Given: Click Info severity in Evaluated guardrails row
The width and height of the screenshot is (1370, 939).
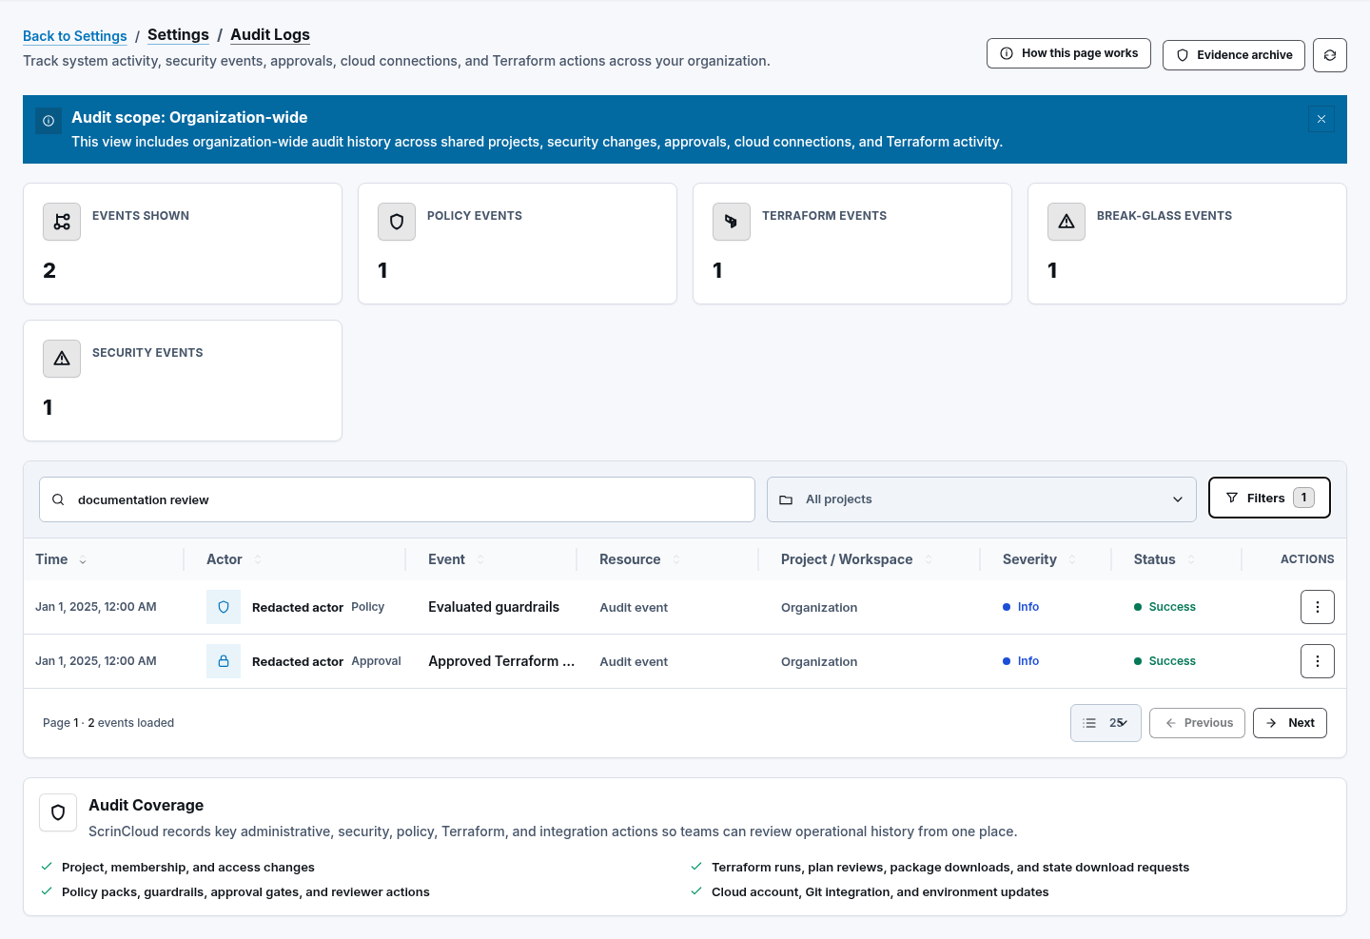Looking at the screenshot, I should tap(1021, 607).
